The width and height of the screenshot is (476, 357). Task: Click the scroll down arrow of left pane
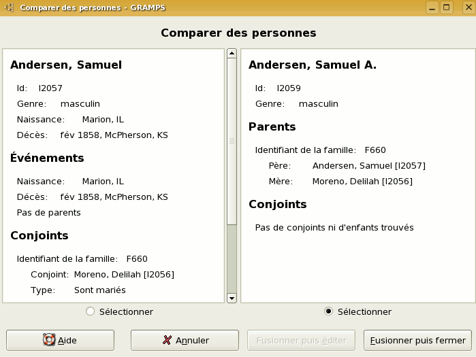point(232,298)
